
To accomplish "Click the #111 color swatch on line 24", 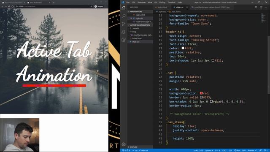I will pyautogui.click(x=213, y=60).
